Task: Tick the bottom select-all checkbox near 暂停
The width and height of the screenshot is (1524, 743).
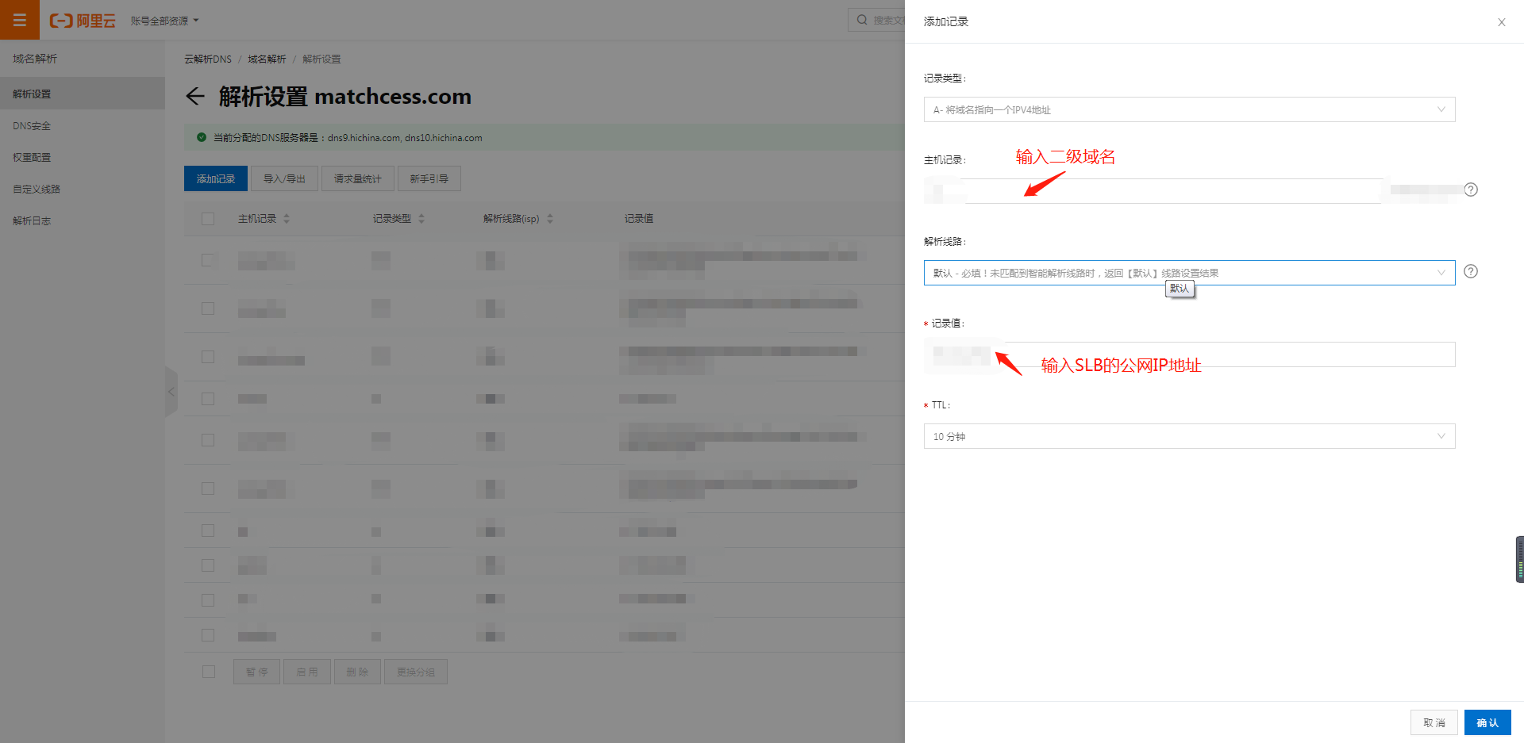Action: tap(209, 672)
